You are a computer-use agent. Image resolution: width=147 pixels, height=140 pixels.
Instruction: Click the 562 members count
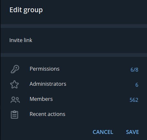click(134, 100)
